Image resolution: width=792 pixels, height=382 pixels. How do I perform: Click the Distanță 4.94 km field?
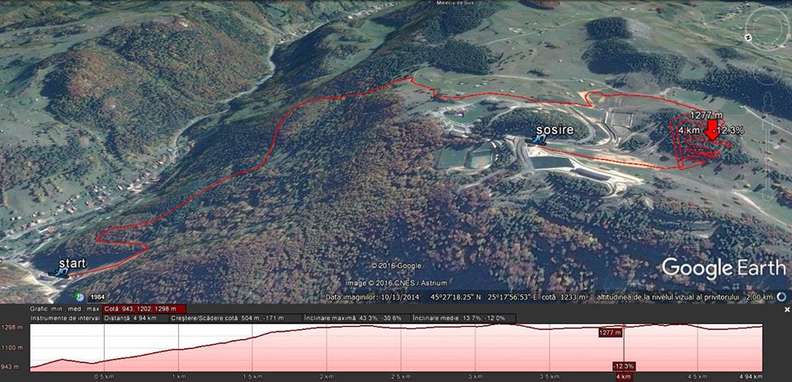point(136,318)
